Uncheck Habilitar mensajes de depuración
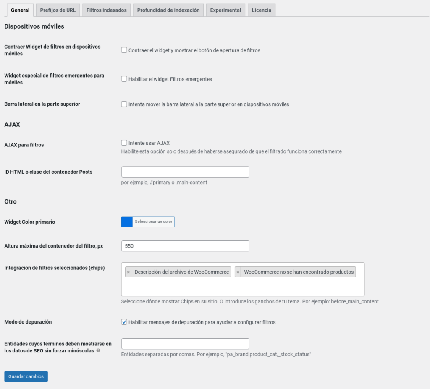The image size is (430, 389). 124,322
